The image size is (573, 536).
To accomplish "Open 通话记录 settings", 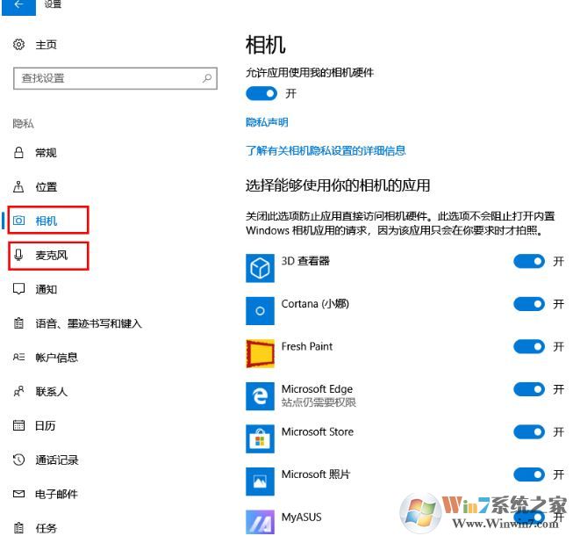I will pyautogui.click(x=57, y=460).
